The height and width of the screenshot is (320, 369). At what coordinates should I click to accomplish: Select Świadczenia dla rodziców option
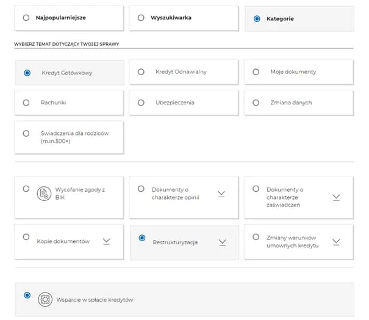(26, 133)
